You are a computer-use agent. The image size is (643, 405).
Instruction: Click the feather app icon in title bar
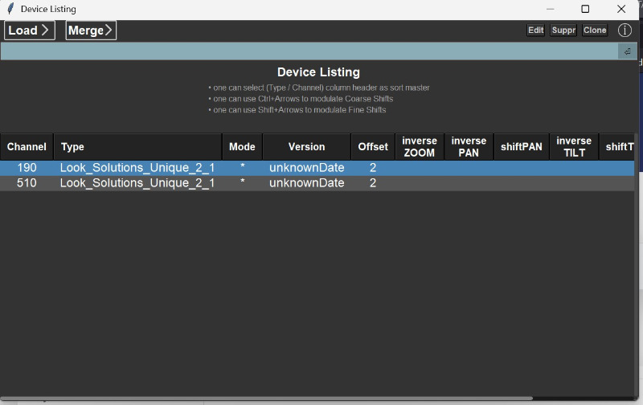10,9
